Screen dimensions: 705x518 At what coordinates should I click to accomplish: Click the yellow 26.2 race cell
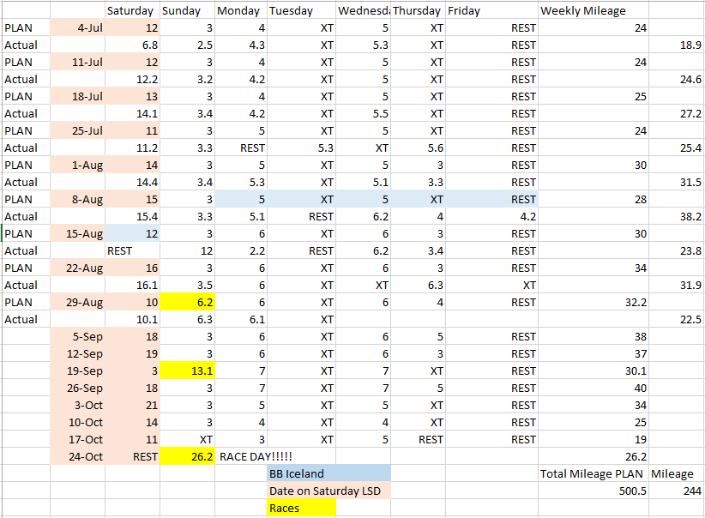coord(187,456)
